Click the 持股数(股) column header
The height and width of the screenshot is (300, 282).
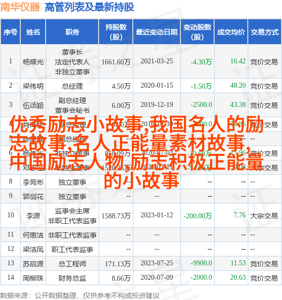(116, 32)
